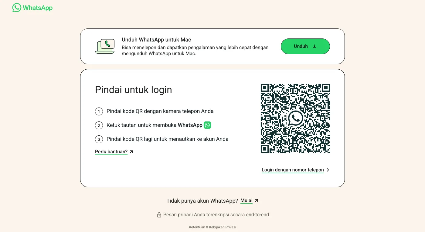Click step 1 text about kamera telepon
This screenshot has width=425, height=232.
coord(160,111)
